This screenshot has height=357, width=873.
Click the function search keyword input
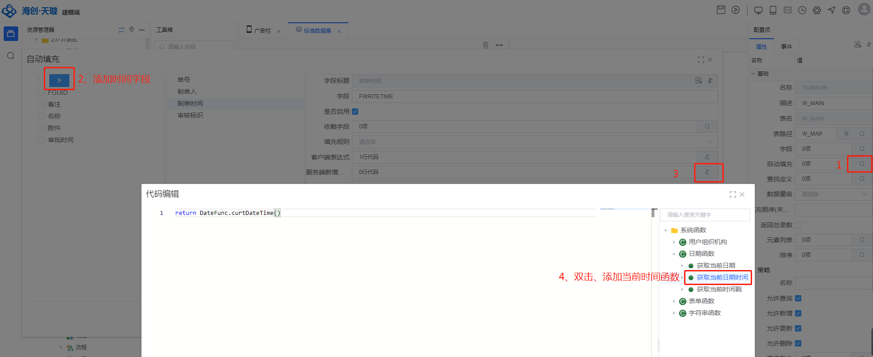[x=705, y=214]
